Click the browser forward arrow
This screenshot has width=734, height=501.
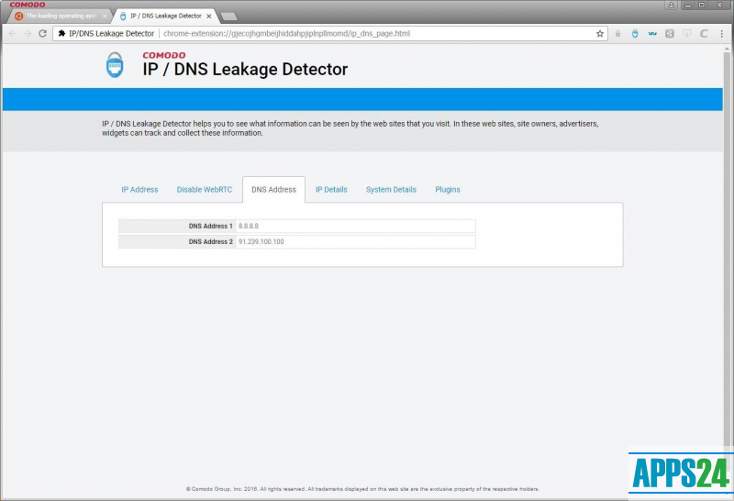(28, 34)
